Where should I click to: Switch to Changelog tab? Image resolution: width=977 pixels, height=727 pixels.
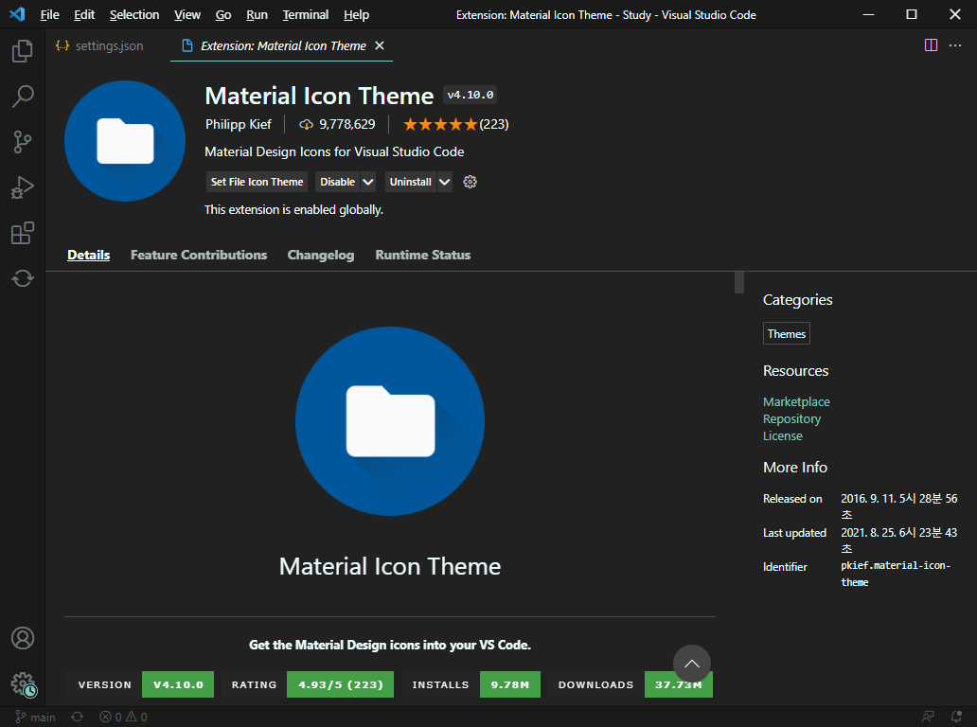tap(320, 255)
